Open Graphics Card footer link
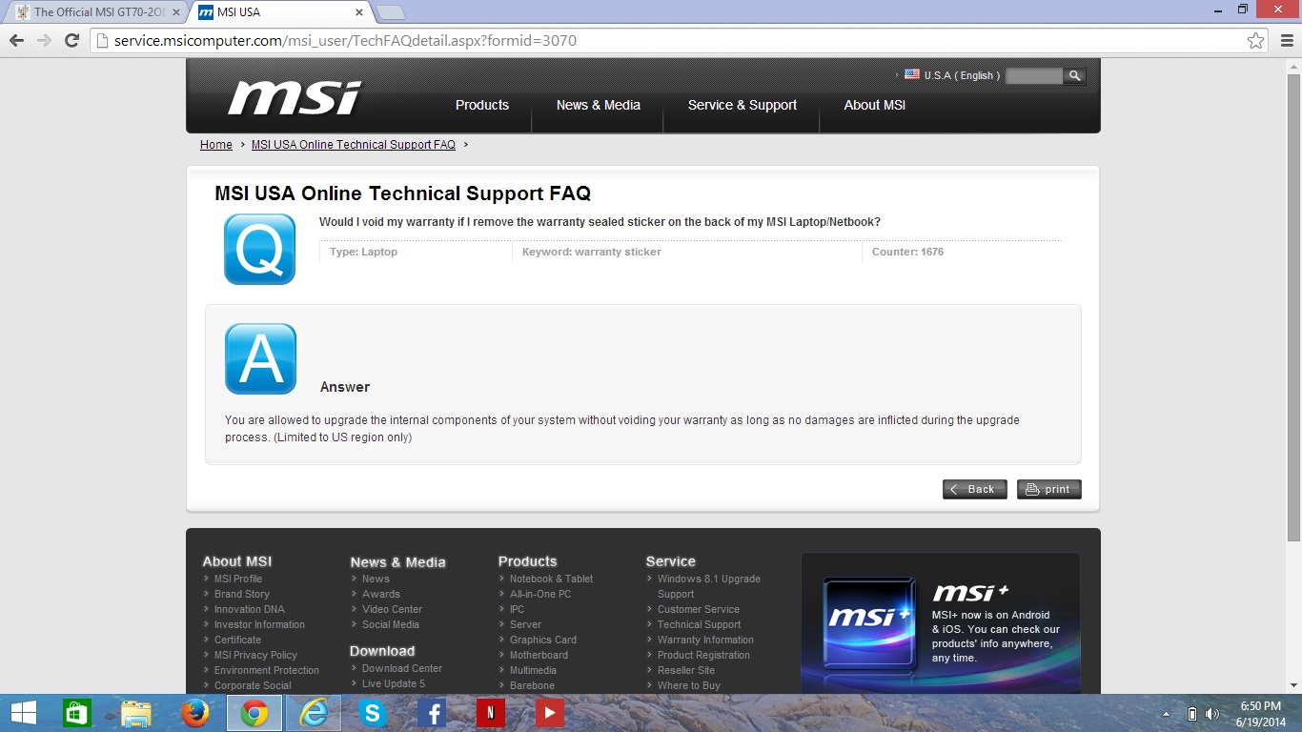The image size is (1302, 732). 543,640
